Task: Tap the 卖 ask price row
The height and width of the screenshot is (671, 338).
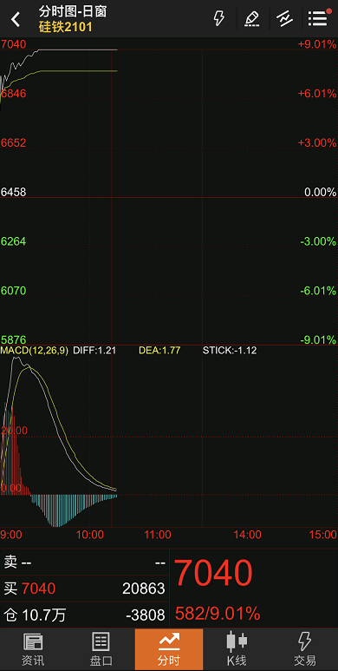Action: point(85,562)
